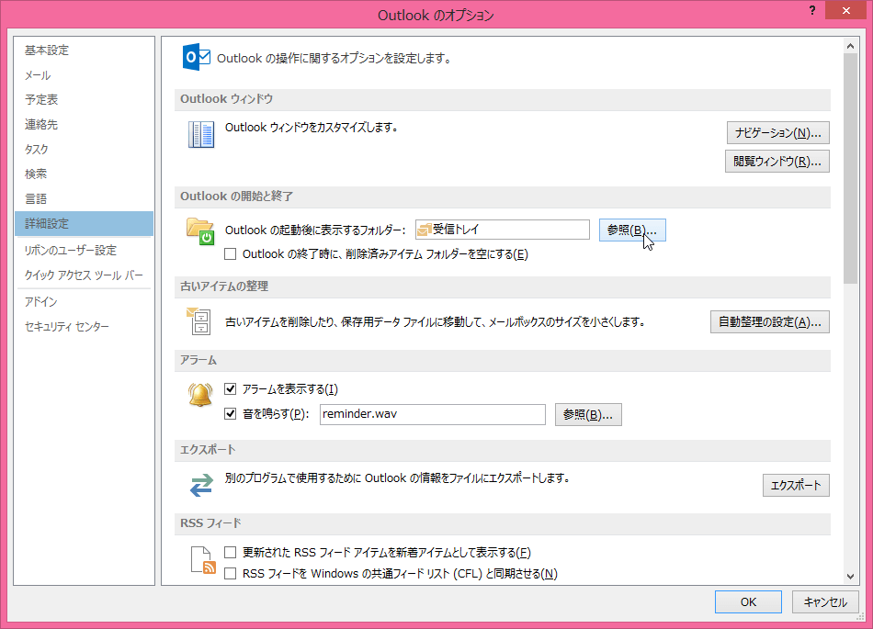This screenshot has height=629, width=873.
Task: Click the Outlook window pane layout icon
Action: tap(201, 135)
